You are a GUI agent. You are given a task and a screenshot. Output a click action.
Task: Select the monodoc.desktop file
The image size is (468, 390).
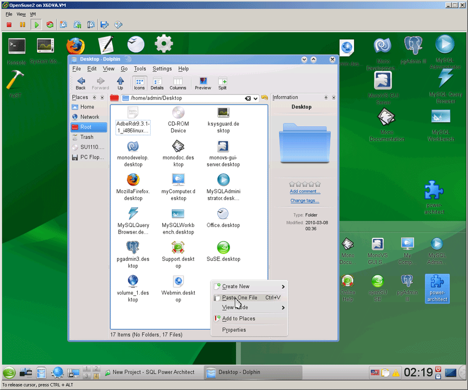click(x=178, y=154)
